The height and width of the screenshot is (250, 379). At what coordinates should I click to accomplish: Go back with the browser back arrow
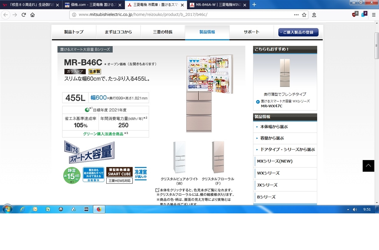[x=6, y=15]
